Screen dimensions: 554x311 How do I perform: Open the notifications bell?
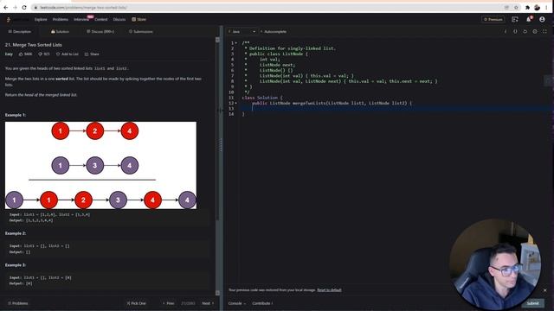point(529,19)
